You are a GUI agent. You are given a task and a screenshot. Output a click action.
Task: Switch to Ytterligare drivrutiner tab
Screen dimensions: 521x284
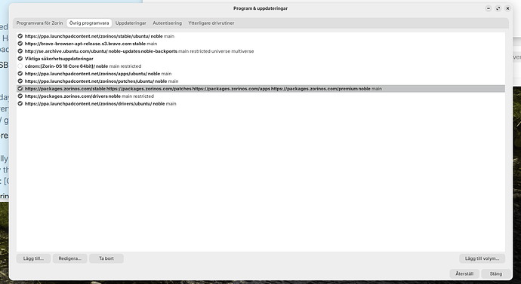pyautogui.click(x=211, y=23)
